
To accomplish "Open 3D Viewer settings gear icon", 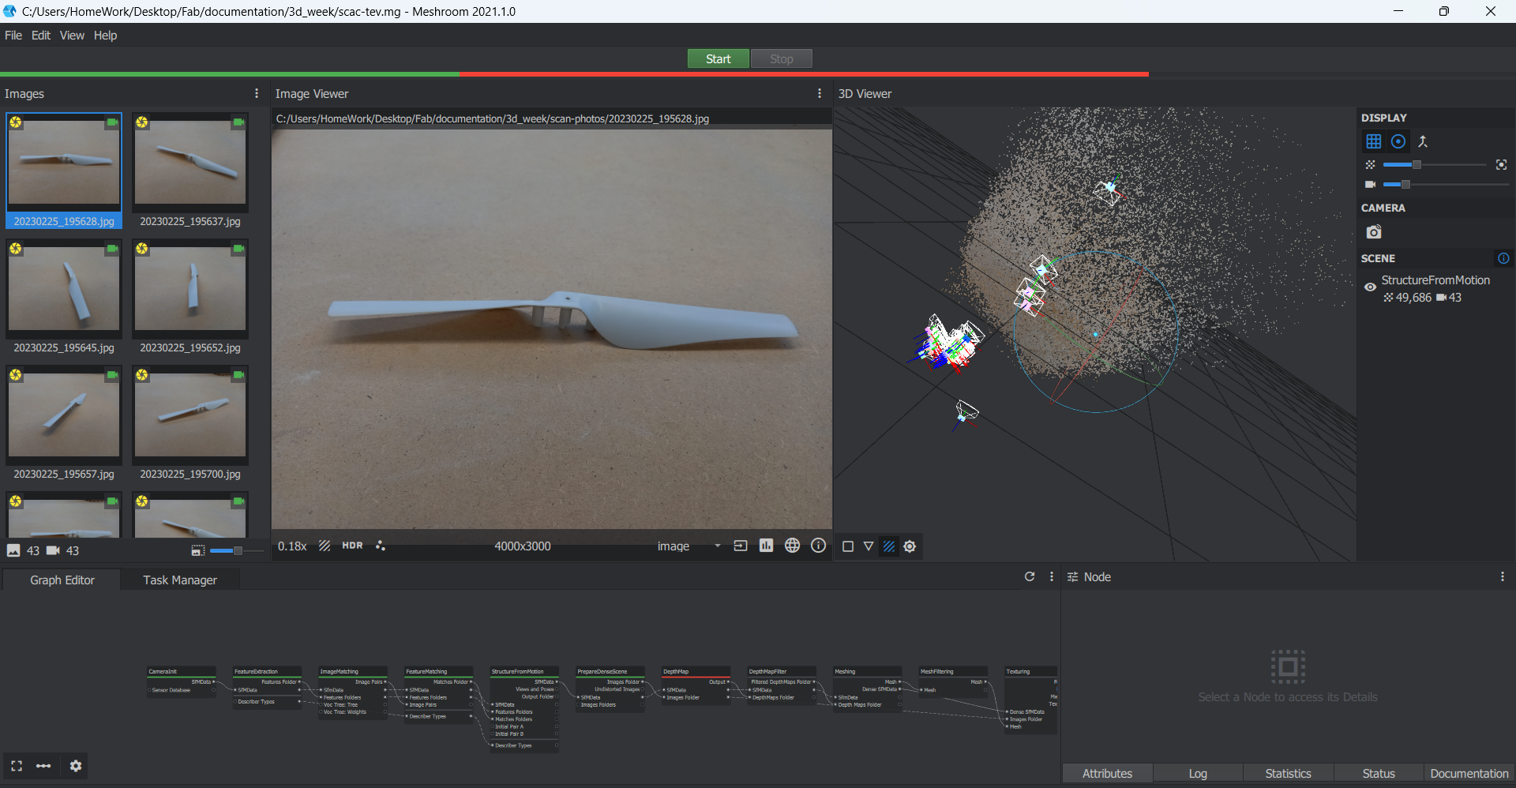I will [x=910, y=546].
